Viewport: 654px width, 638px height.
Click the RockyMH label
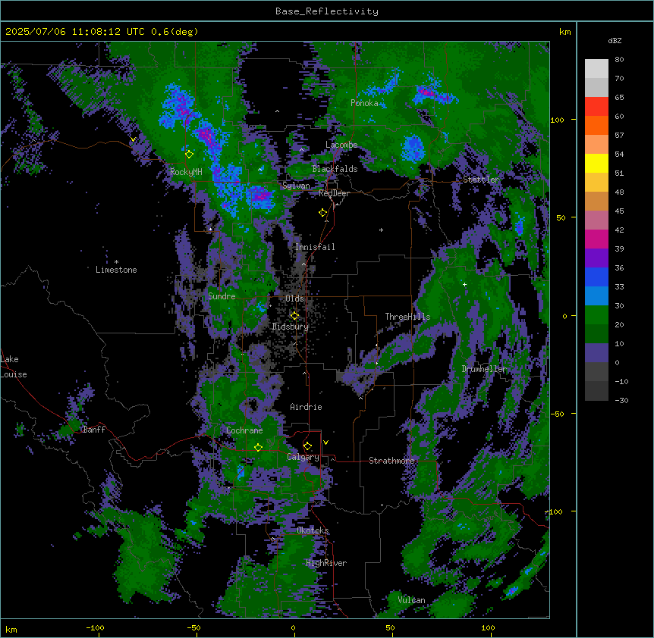click(186, 172)
